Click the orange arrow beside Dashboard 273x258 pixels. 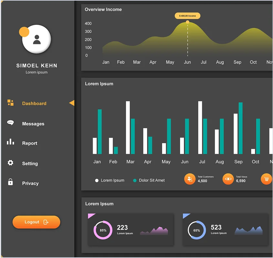coord(72,103)
